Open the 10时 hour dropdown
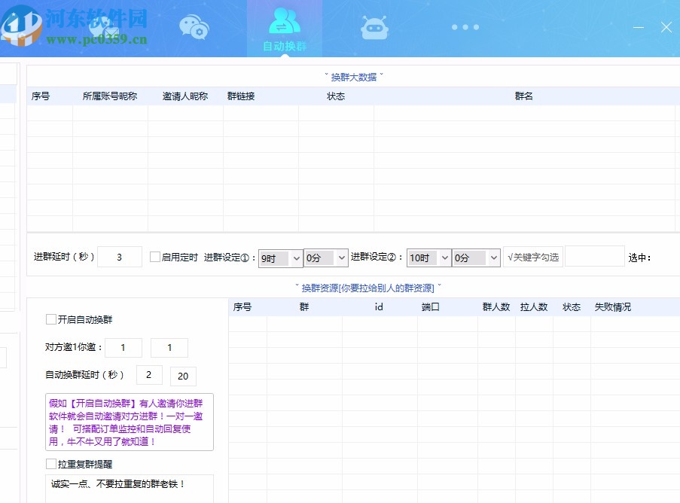 point(428,258)
